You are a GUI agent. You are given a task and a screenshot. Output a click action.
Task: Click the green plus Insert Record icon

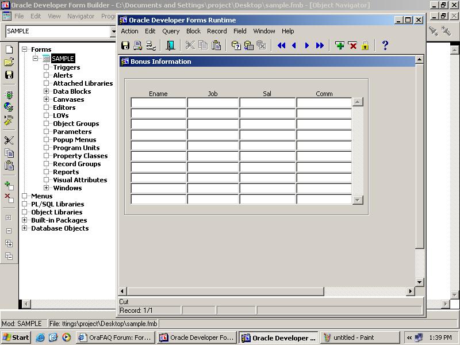click(340, 45)
